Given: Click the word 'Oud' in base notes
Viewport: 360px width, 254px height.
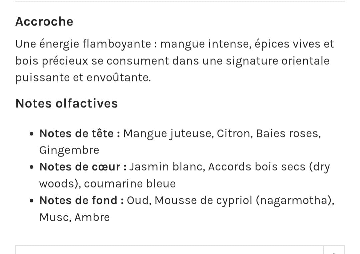Looking at the screenshot, I should pos(138,200).
